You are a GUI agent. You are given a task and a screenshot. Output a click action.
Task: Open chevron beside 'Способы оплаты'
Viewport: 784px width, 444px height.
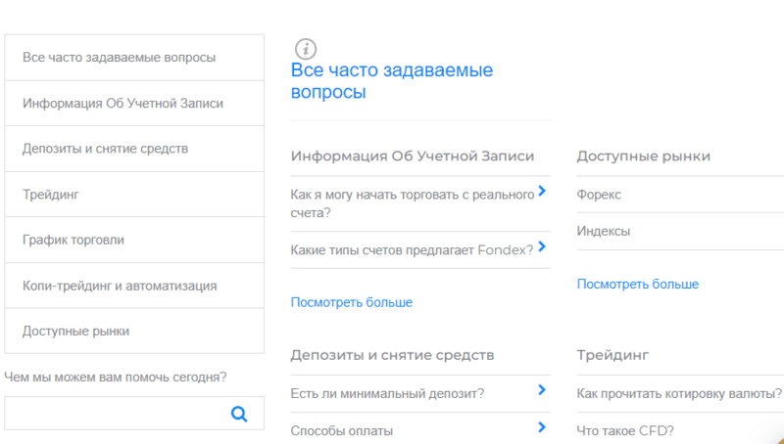pos(542,426)
